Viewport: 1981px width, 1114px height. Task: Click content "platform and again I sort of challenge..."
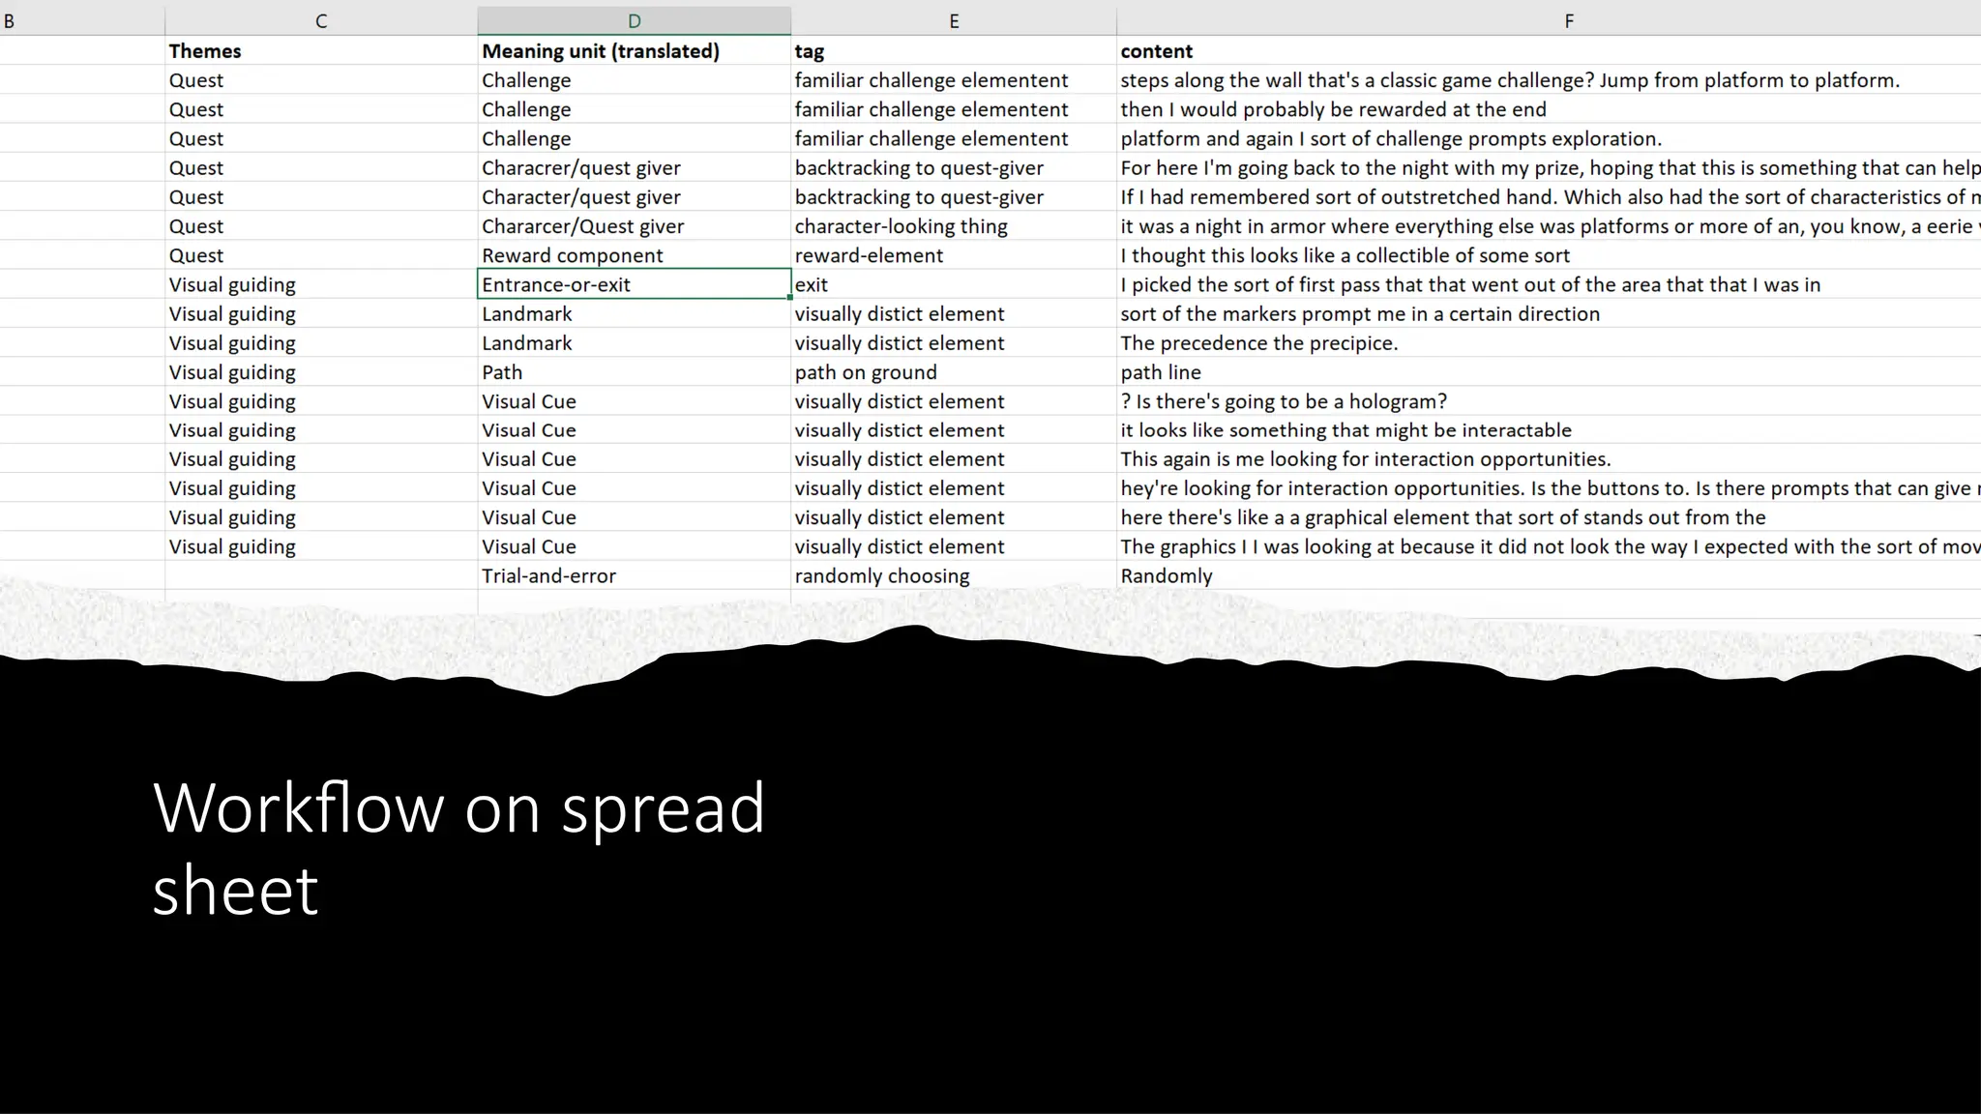[x=1549, y=138]
